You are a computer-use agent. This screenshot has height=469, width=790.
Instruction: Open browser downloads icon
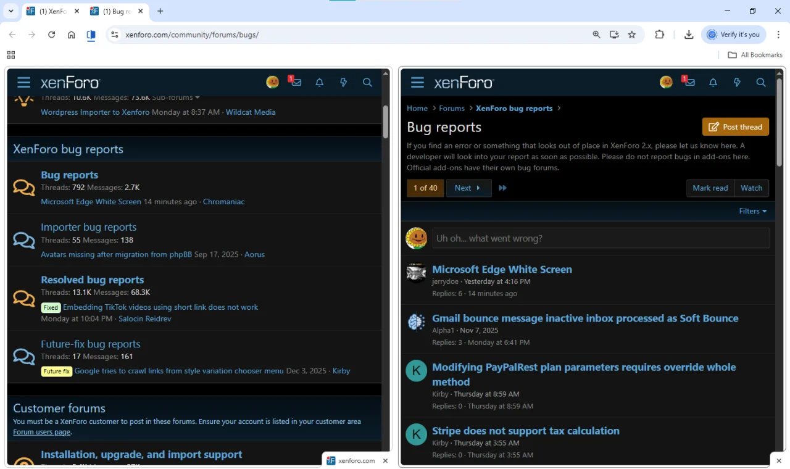tap(689, 35)
